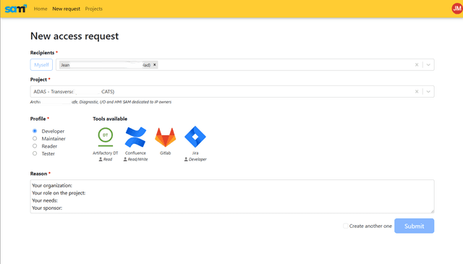Click inside the Reason text area
The image size is (463, 264).
(232, 197)
